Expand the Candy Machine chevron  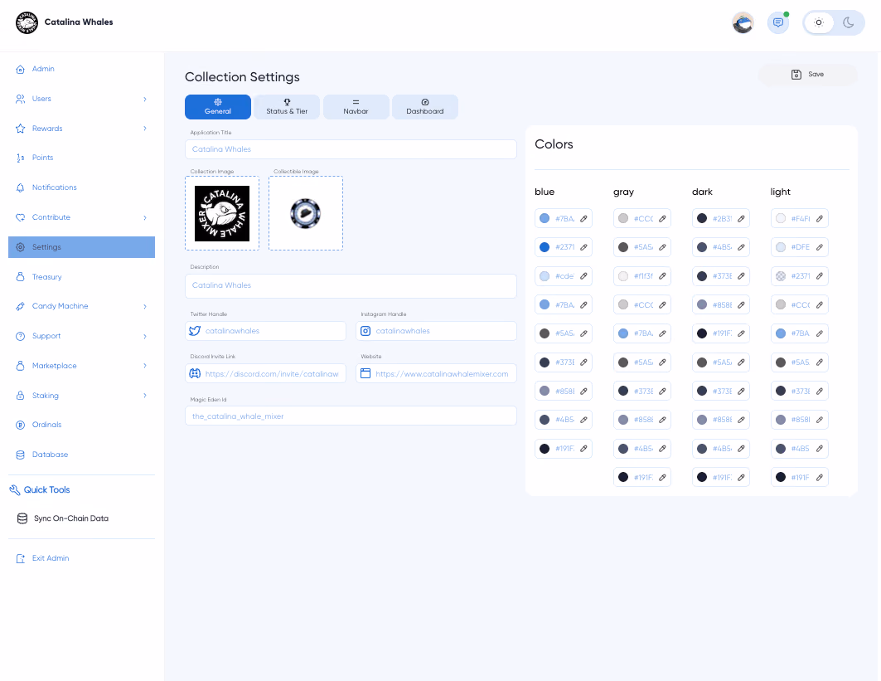click(x=145, y=306)
